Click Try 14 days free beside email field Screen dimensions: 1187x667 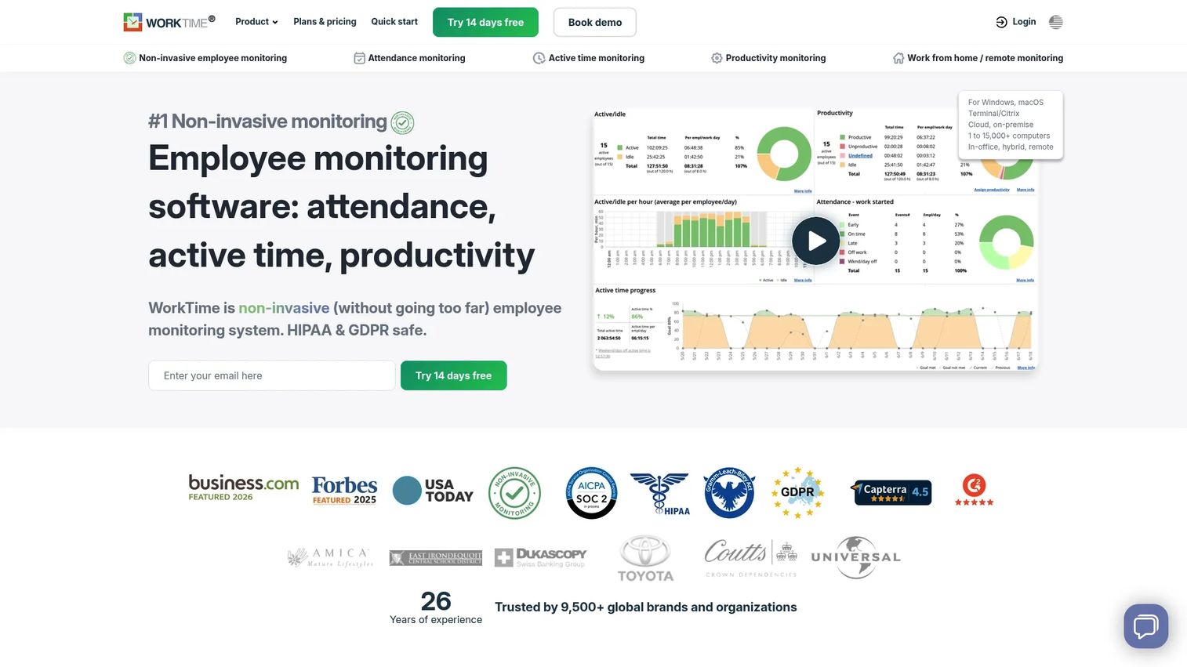[453, 375]
